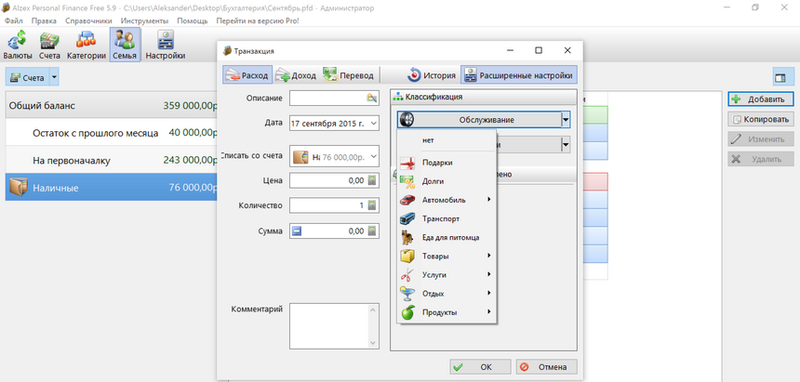Select Еда для питомца from category list
The width and height of the screenshot is (800, 382).
[452, 237]
